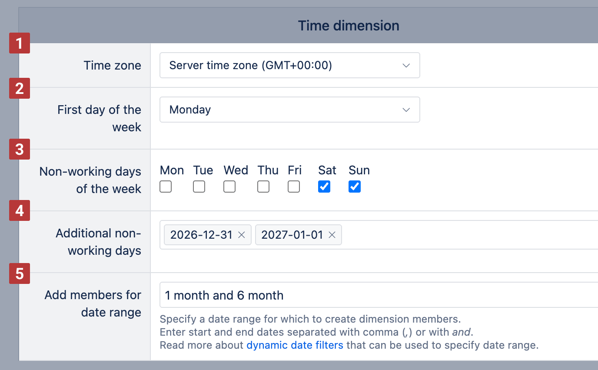The width and height of the screenshot is (598, 370).
Task: Remove the 2026-12-31 non-working day tag
Action: [x=242, y=235]
